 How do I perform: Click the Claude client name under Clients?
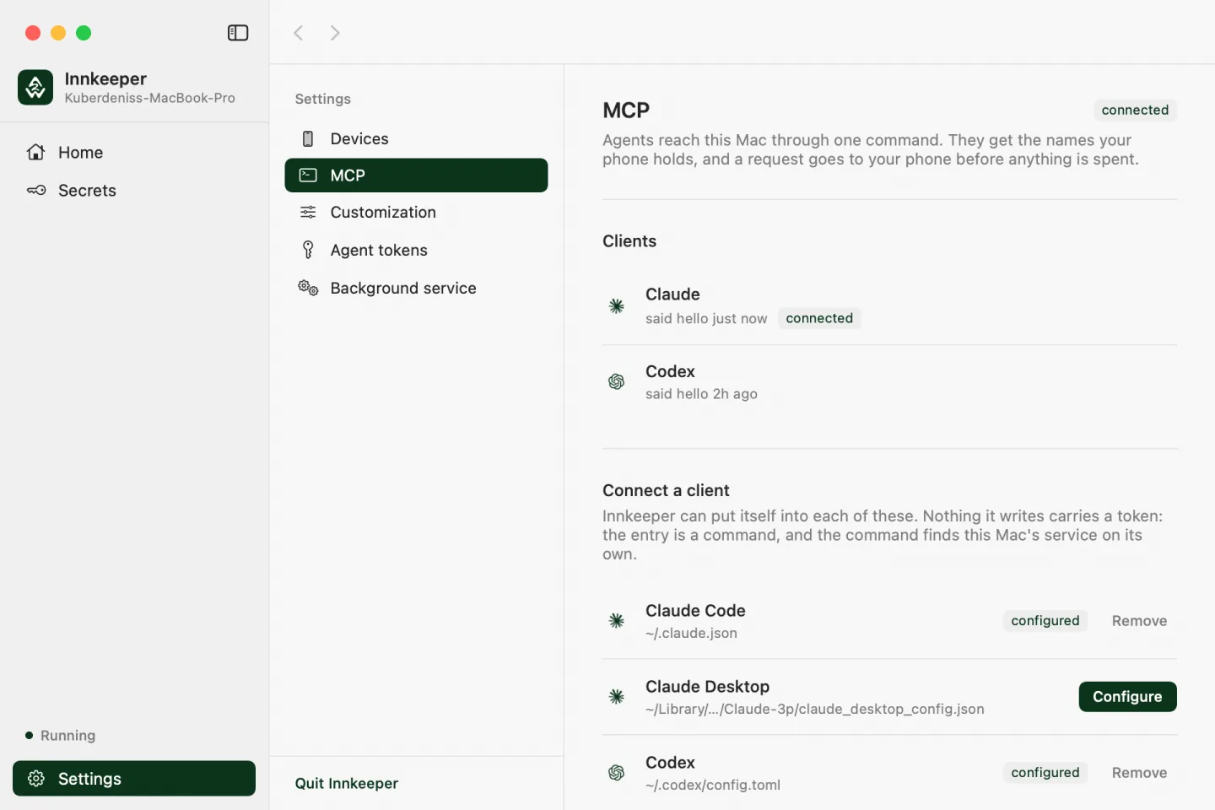click(x=672, y=294)
